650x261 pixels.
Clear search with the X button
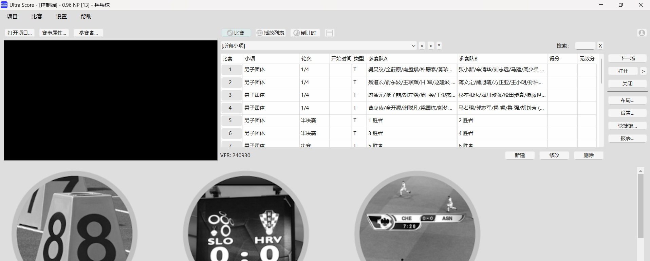(600, 46)
